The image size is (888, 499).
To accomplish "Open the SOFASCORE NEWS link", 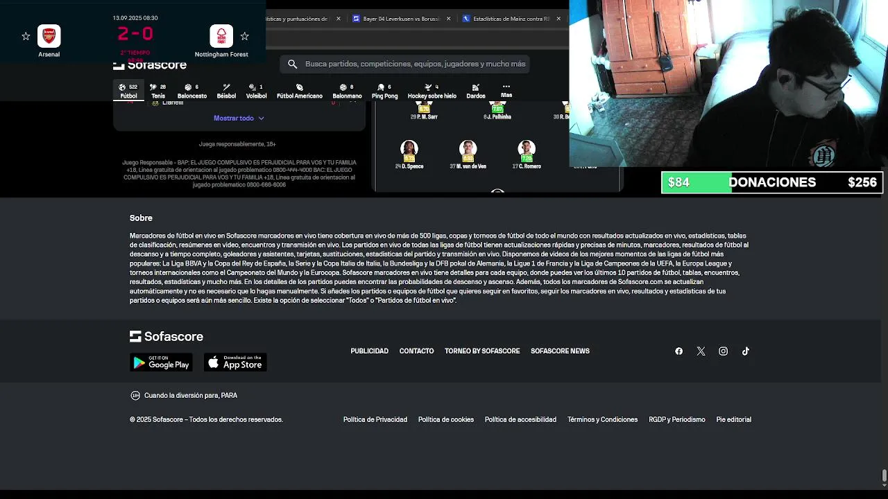I will [x=560, y=351].
